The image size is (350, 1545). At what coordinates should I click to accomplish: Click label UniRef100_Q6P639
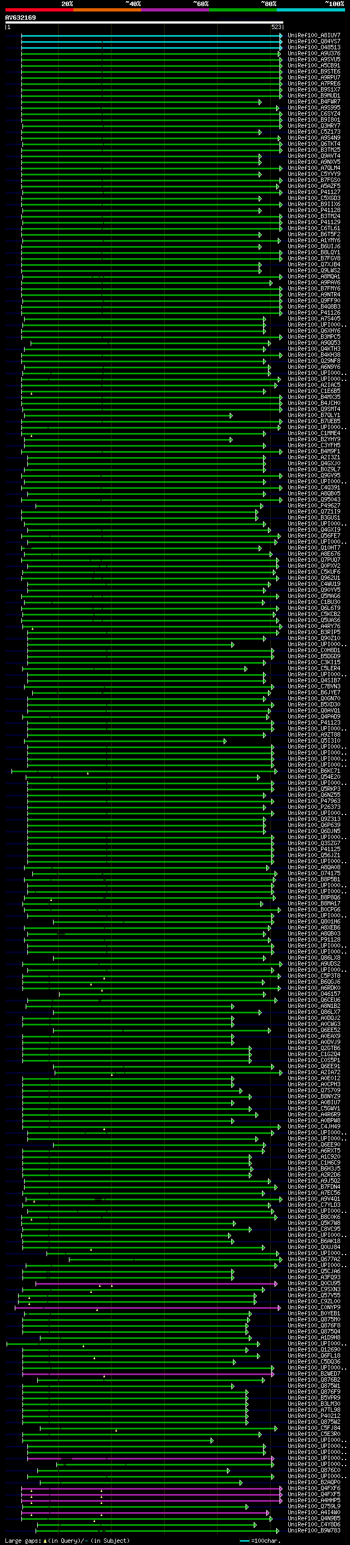click(x=313, y=825)
